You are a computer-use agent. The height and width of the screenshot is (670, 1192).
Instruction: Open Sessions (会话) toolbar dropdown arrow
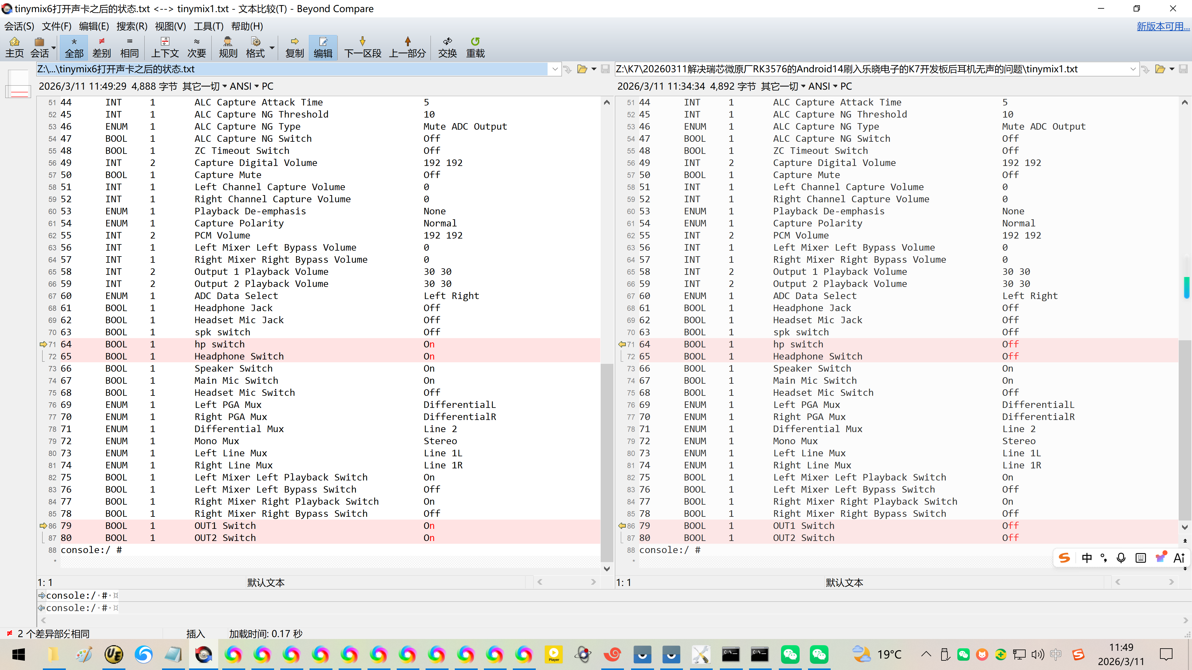(x=54, y=47)
